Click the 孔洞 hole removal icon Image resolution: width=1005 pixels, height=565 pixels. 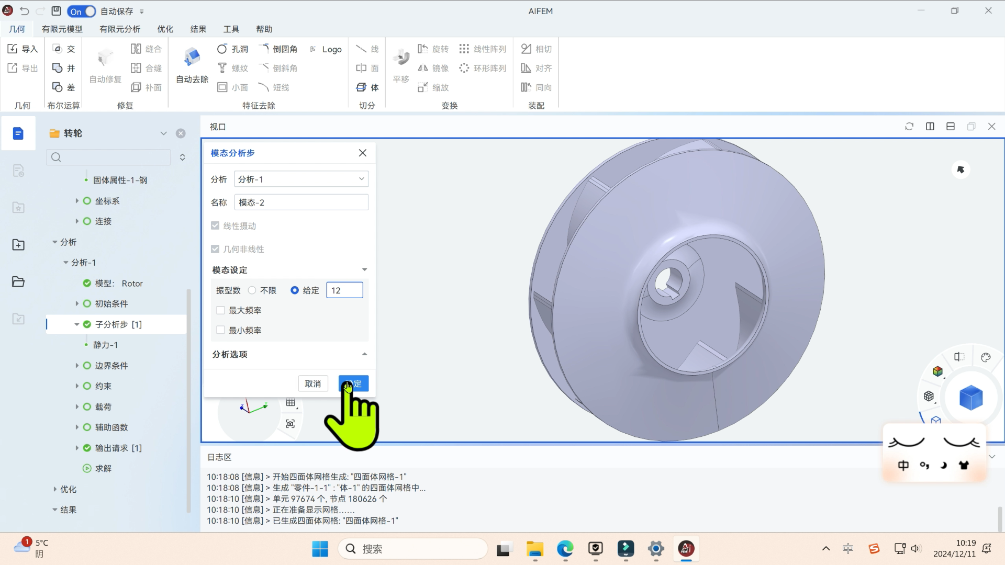click(222, 49)
